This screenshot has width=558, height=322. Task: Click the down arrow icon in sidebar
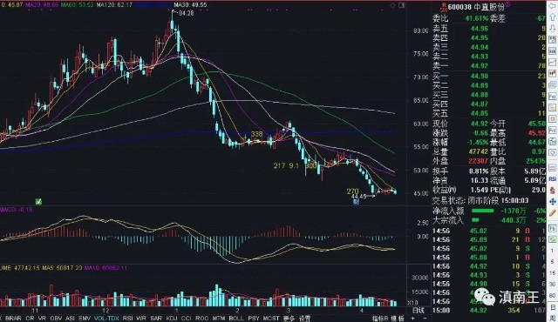click(x=552, y=29)
